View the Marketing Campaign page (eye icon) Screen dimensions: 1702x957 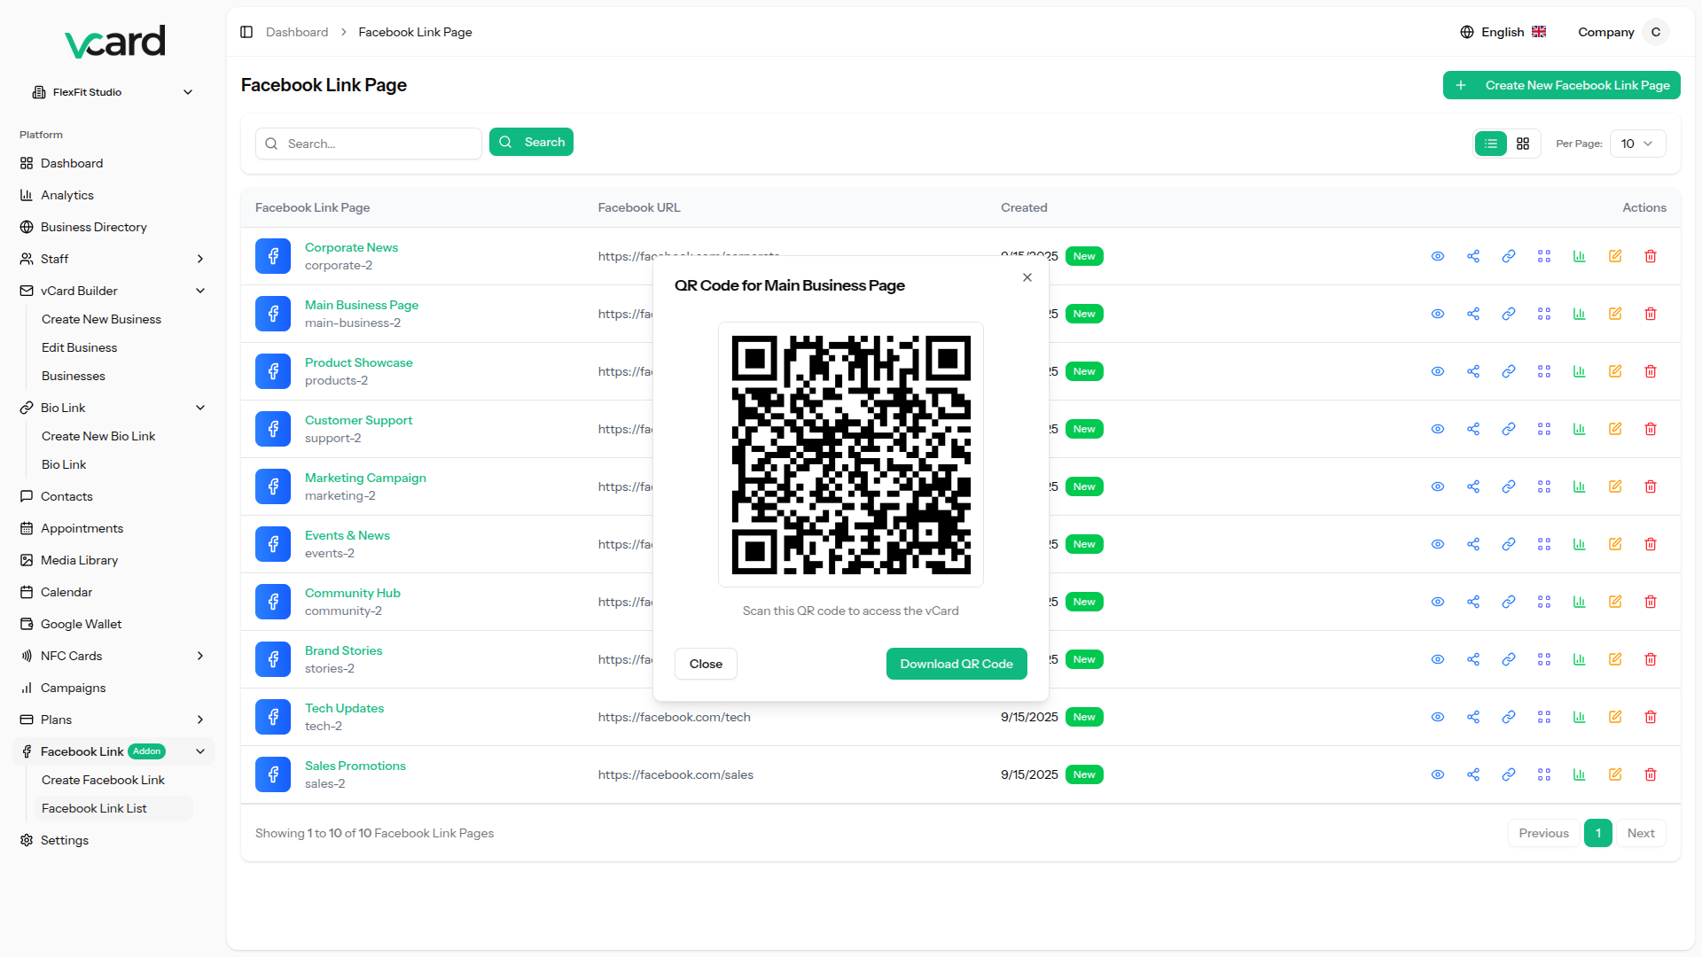pyautogui.click(x=1438, y=486)
